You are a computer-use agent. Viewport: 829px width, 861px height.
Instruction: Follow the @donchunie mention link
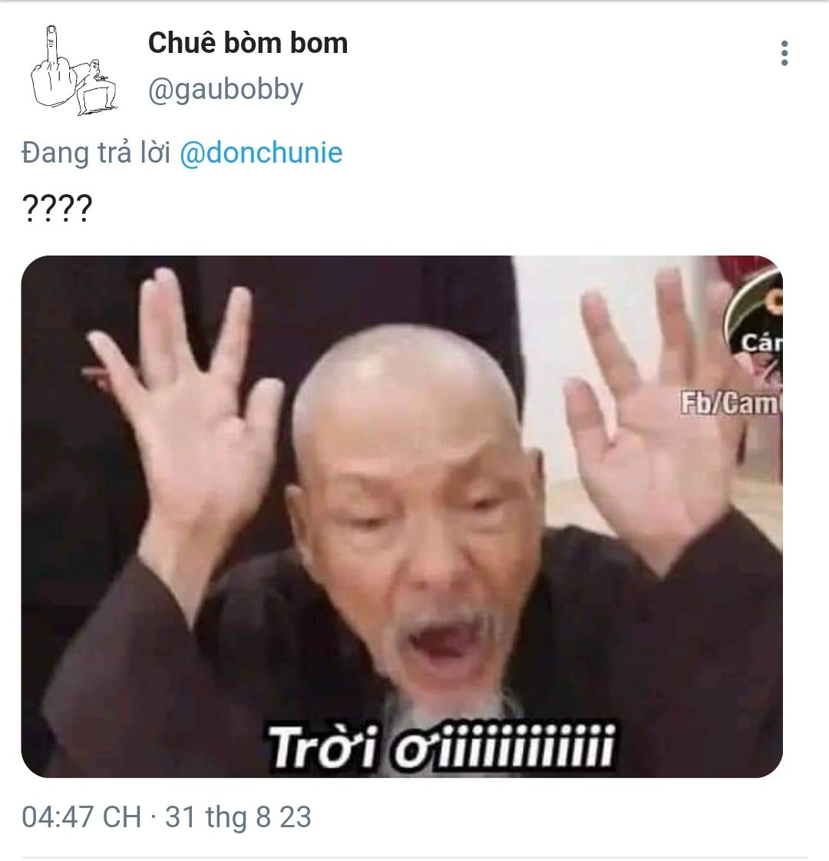(261, 152)
